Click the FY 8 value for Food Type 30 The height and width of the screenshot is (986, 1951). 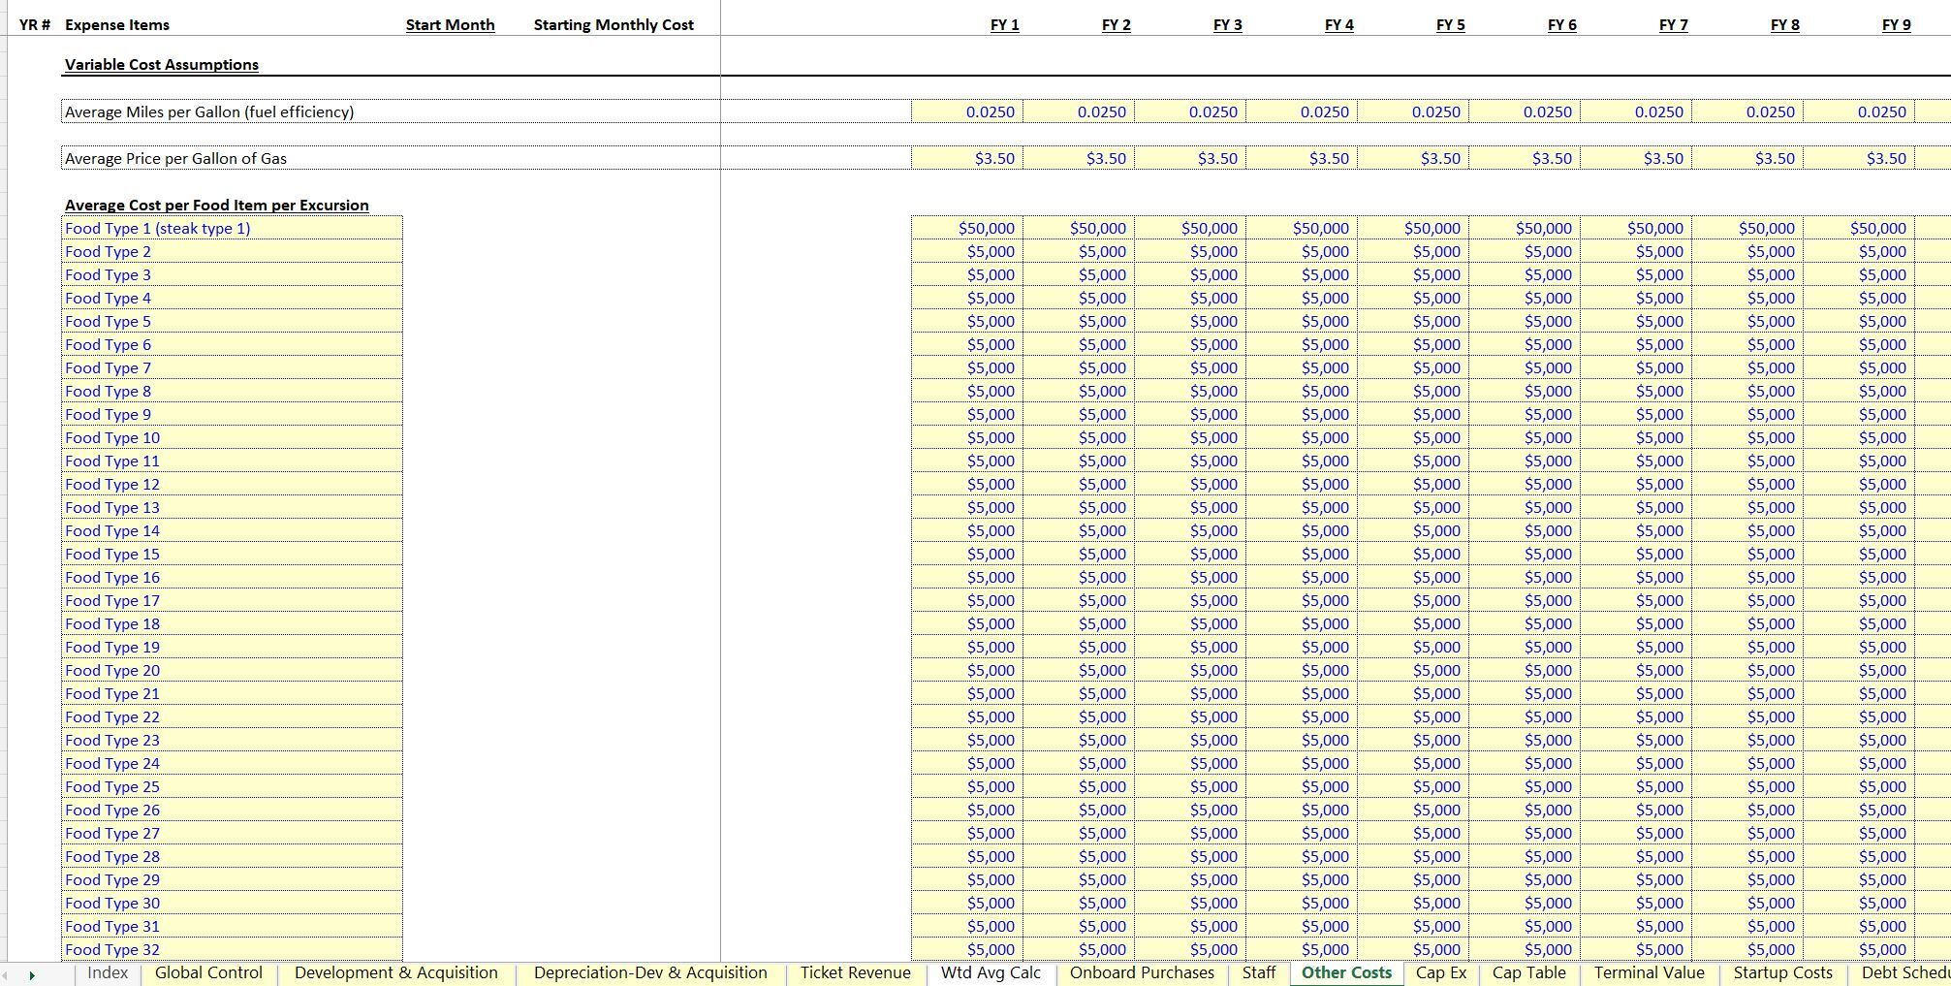point(1747,903)
